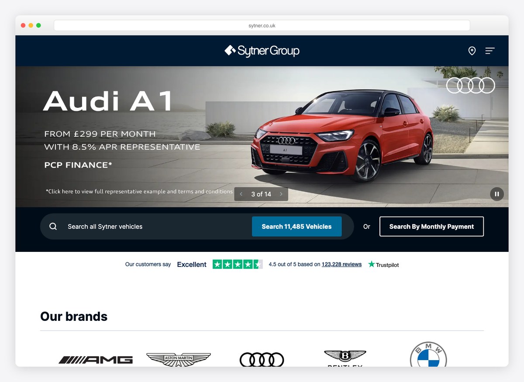This screenshot has height=382, width=524.
Task: Click Search By Monthly Payment button
Action: click(x=431, y=227)
